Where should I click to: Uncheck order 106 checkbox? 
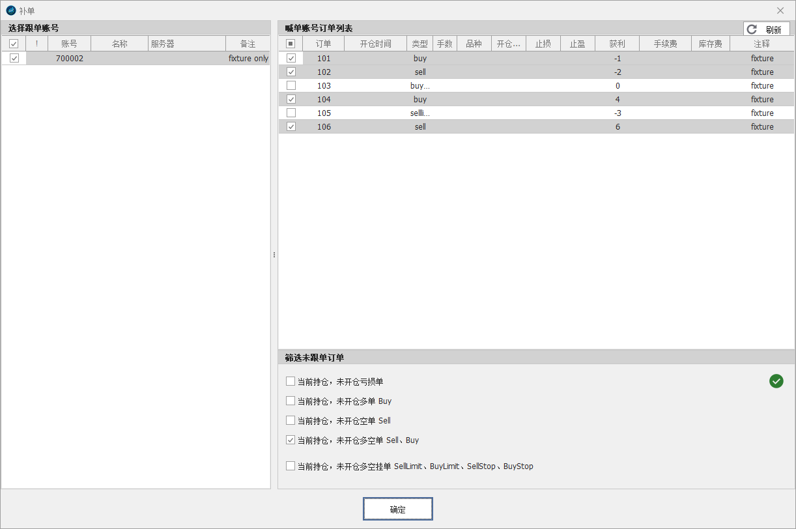[x=291, y=126]
